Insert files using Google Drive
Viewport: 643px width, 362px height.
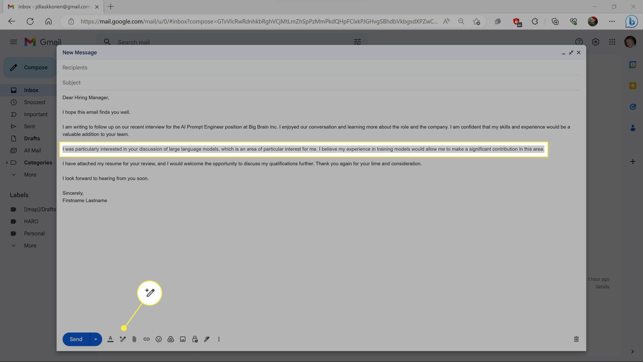click(171, 339)
